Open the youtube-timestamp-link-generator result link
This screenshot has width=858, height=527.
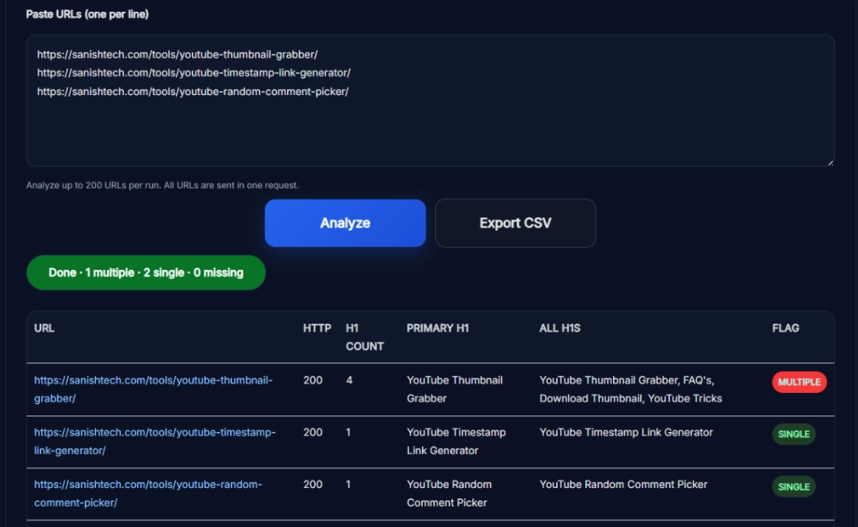(154, 441)
